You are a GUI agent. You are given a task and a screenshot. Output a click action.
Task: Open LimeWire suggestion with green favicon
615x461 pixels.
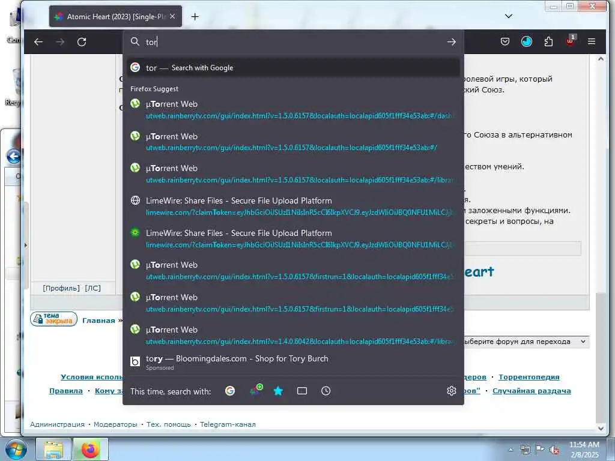pos(293,238)
